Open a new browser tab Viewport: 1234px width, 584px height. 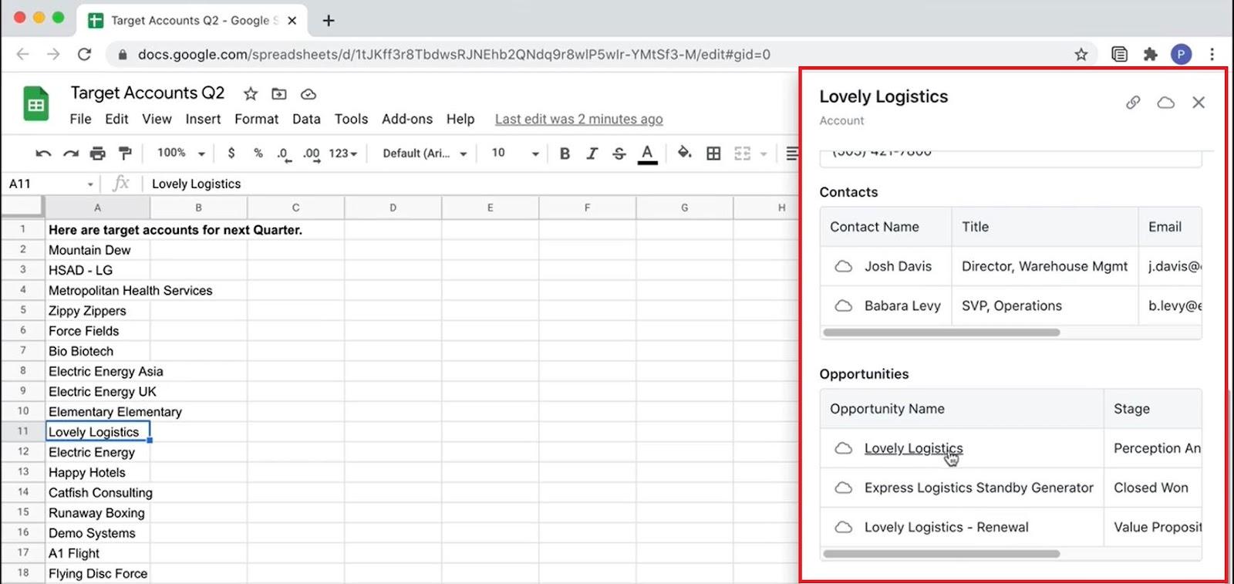(x=329, y=21)
